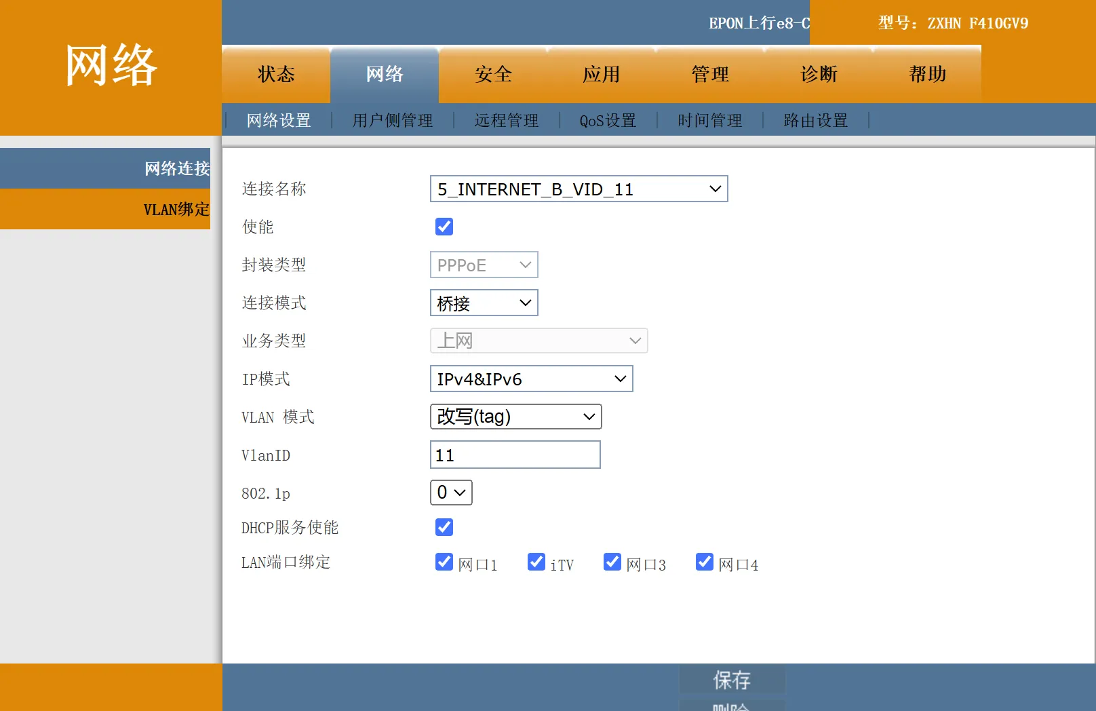
Task: Toggle the iTV port binding checkbox
Action: pos(536,562)
